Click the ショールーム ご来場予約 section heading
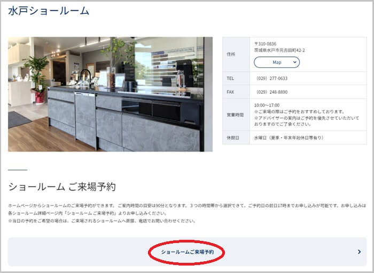 62,187
